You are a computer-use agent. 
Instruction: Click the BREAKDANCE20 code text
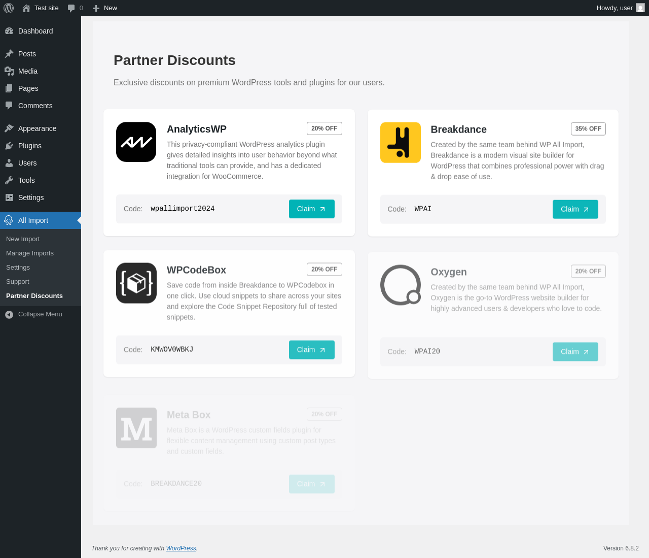176,484
